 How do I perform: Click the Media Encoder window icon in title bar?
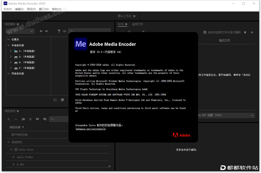(5, 3)
